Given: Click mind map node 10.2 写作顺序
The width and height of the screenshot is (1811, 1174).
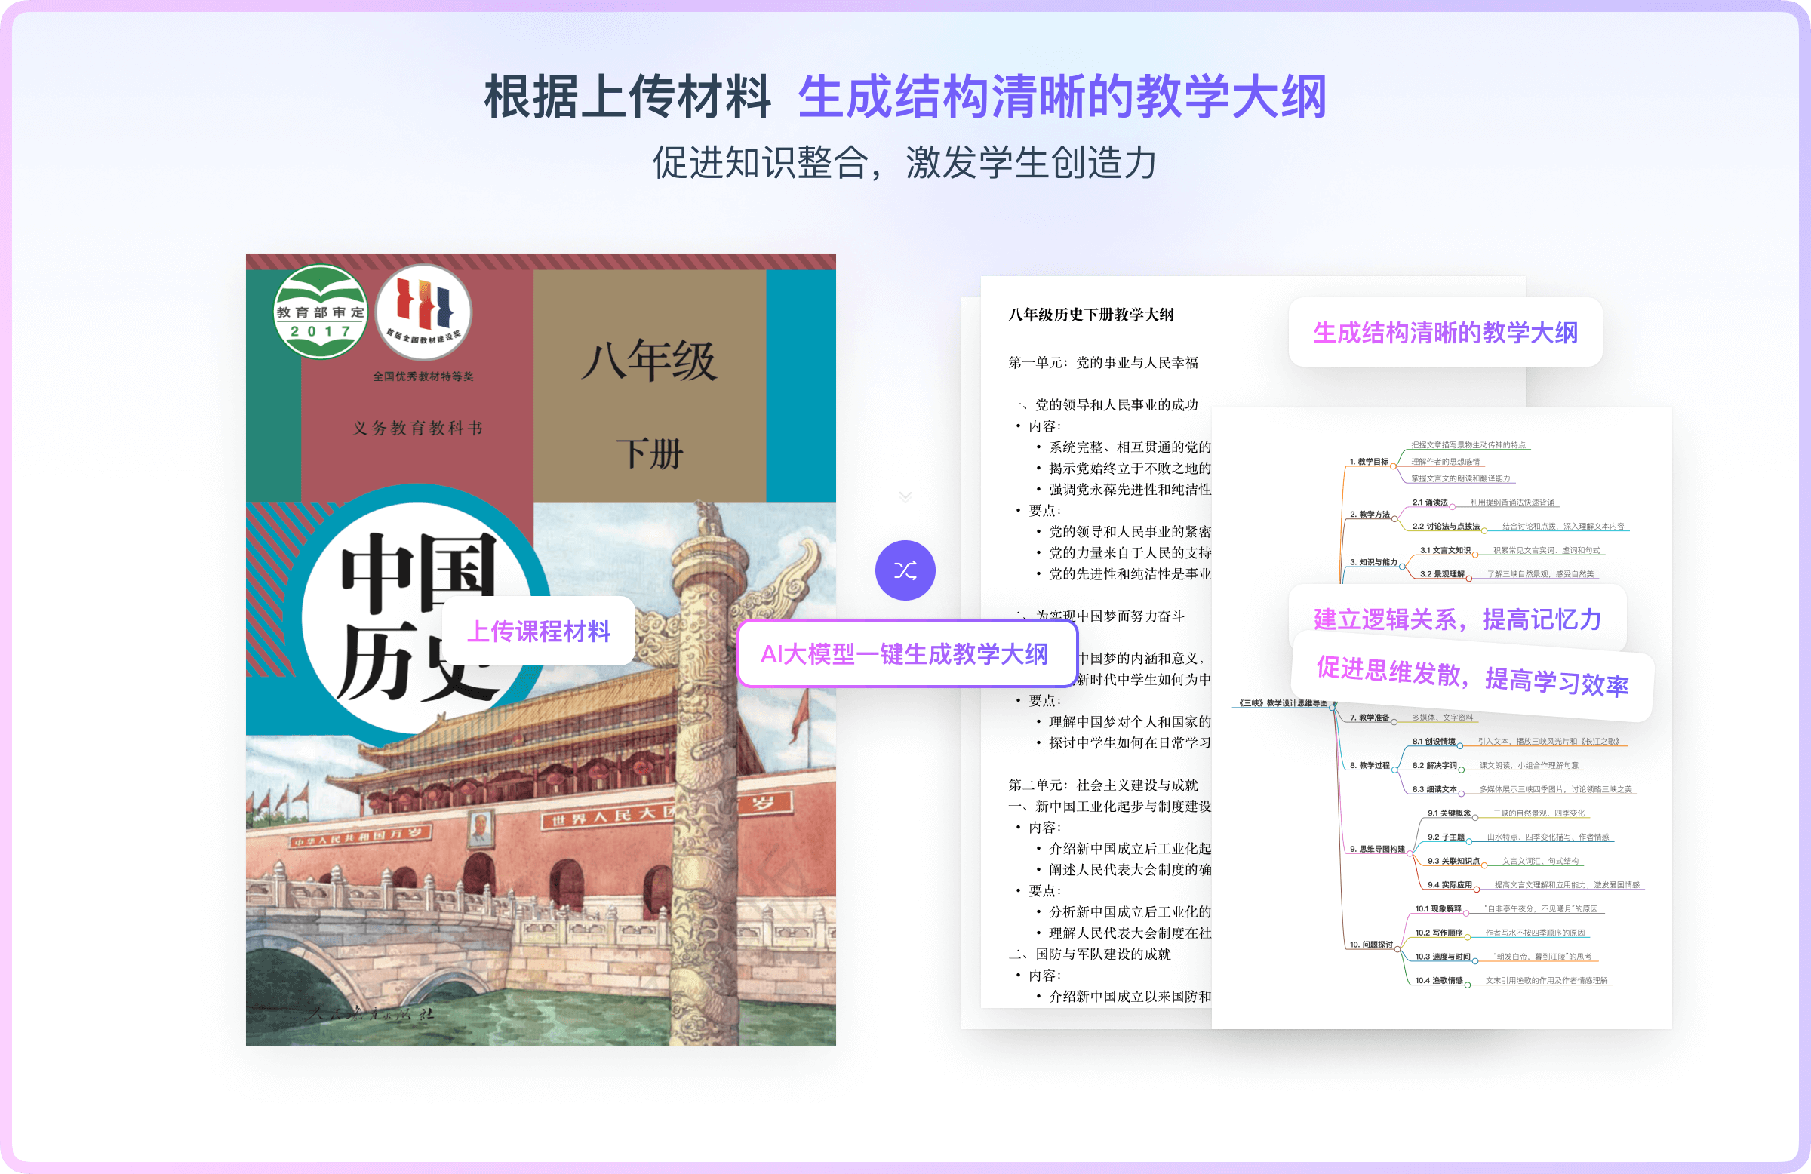Looking at the screenshot, I should 1439,932.
